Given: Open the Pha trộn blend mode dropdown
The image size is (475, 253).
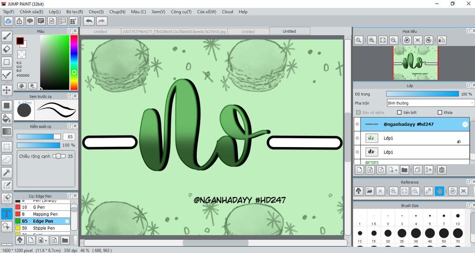Looking at the screenshot, I should (x=430, y=103).
